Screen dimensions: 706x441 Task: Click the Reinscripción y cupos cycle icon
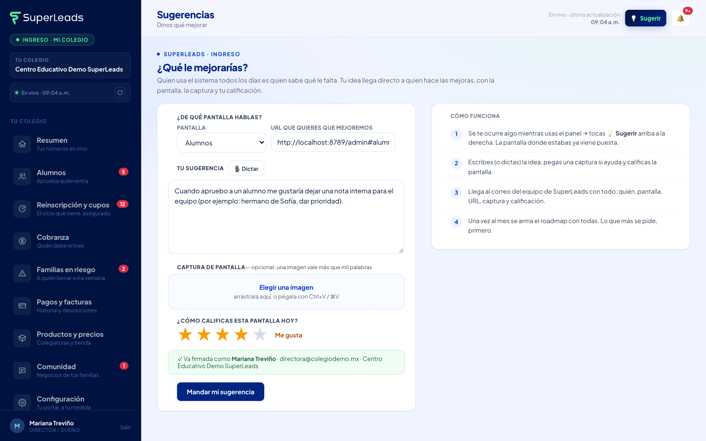pos(22,209)
